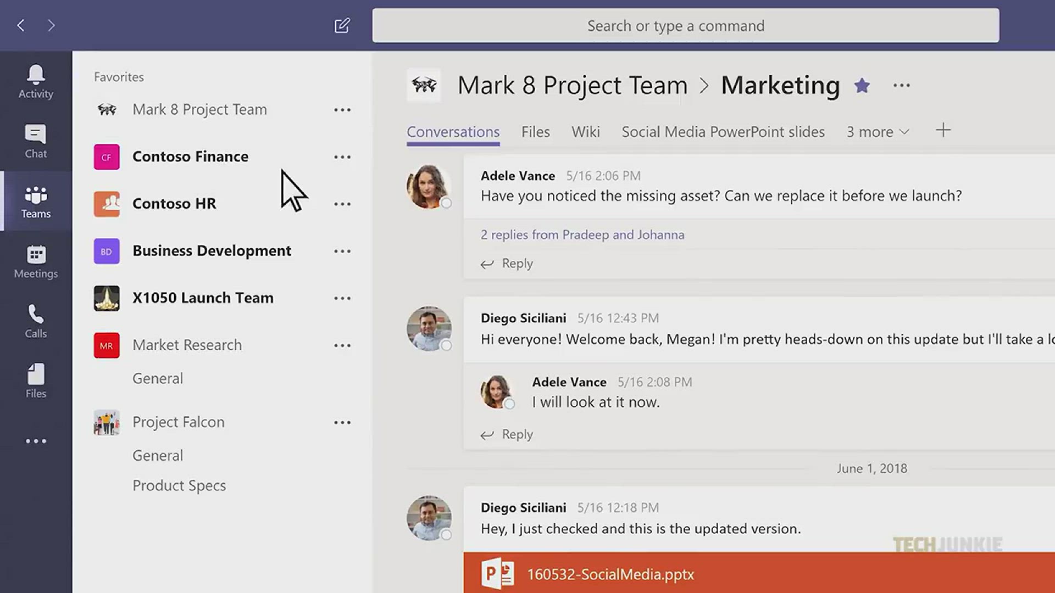Toggle the Marketing channel favorite star
Screen dimensions: 1055x593
pyautogui.click(x=862, y=86)
